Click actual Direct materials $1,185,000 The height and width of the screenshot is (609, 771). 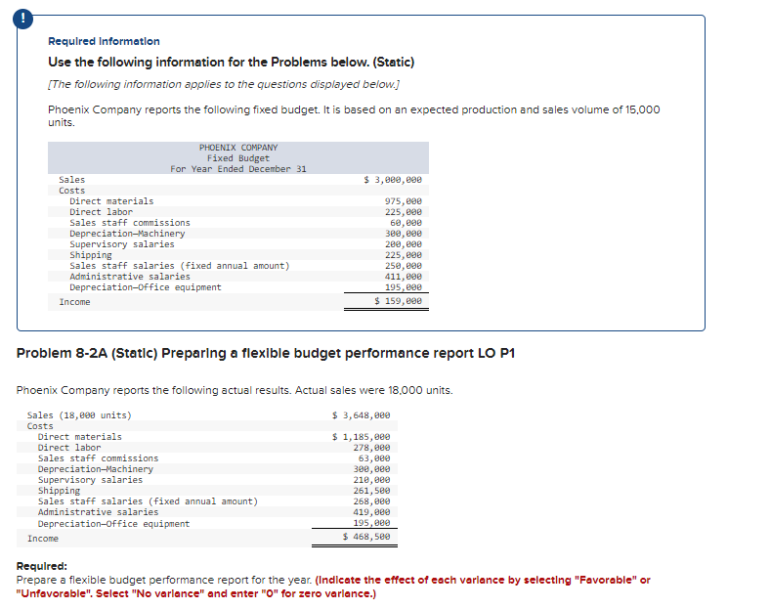coord(361,437)
